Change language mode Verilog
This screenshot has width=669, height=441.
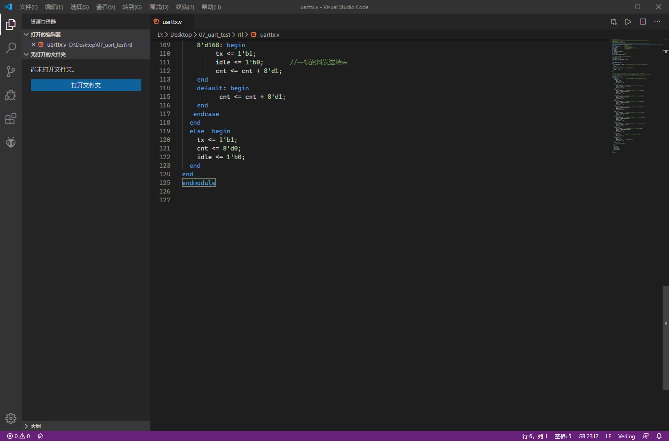[x=626, y=436]
